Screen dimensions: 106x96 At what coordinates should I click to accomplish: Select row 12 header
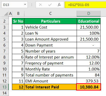[x=4, y=81]
